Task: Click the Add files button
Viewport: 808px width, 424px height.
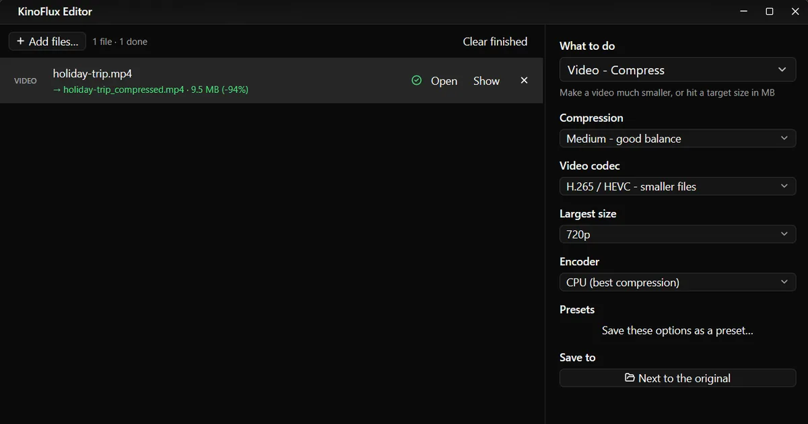Action: pyautogui.click(x=47, y=42)
